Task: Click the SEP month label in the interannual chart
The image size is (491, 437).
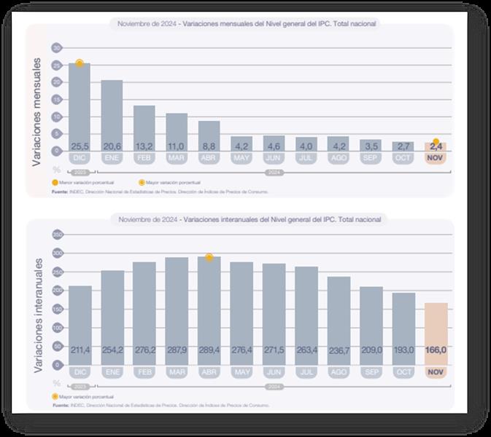Action: pyautogui.click(x=371, y=372)
